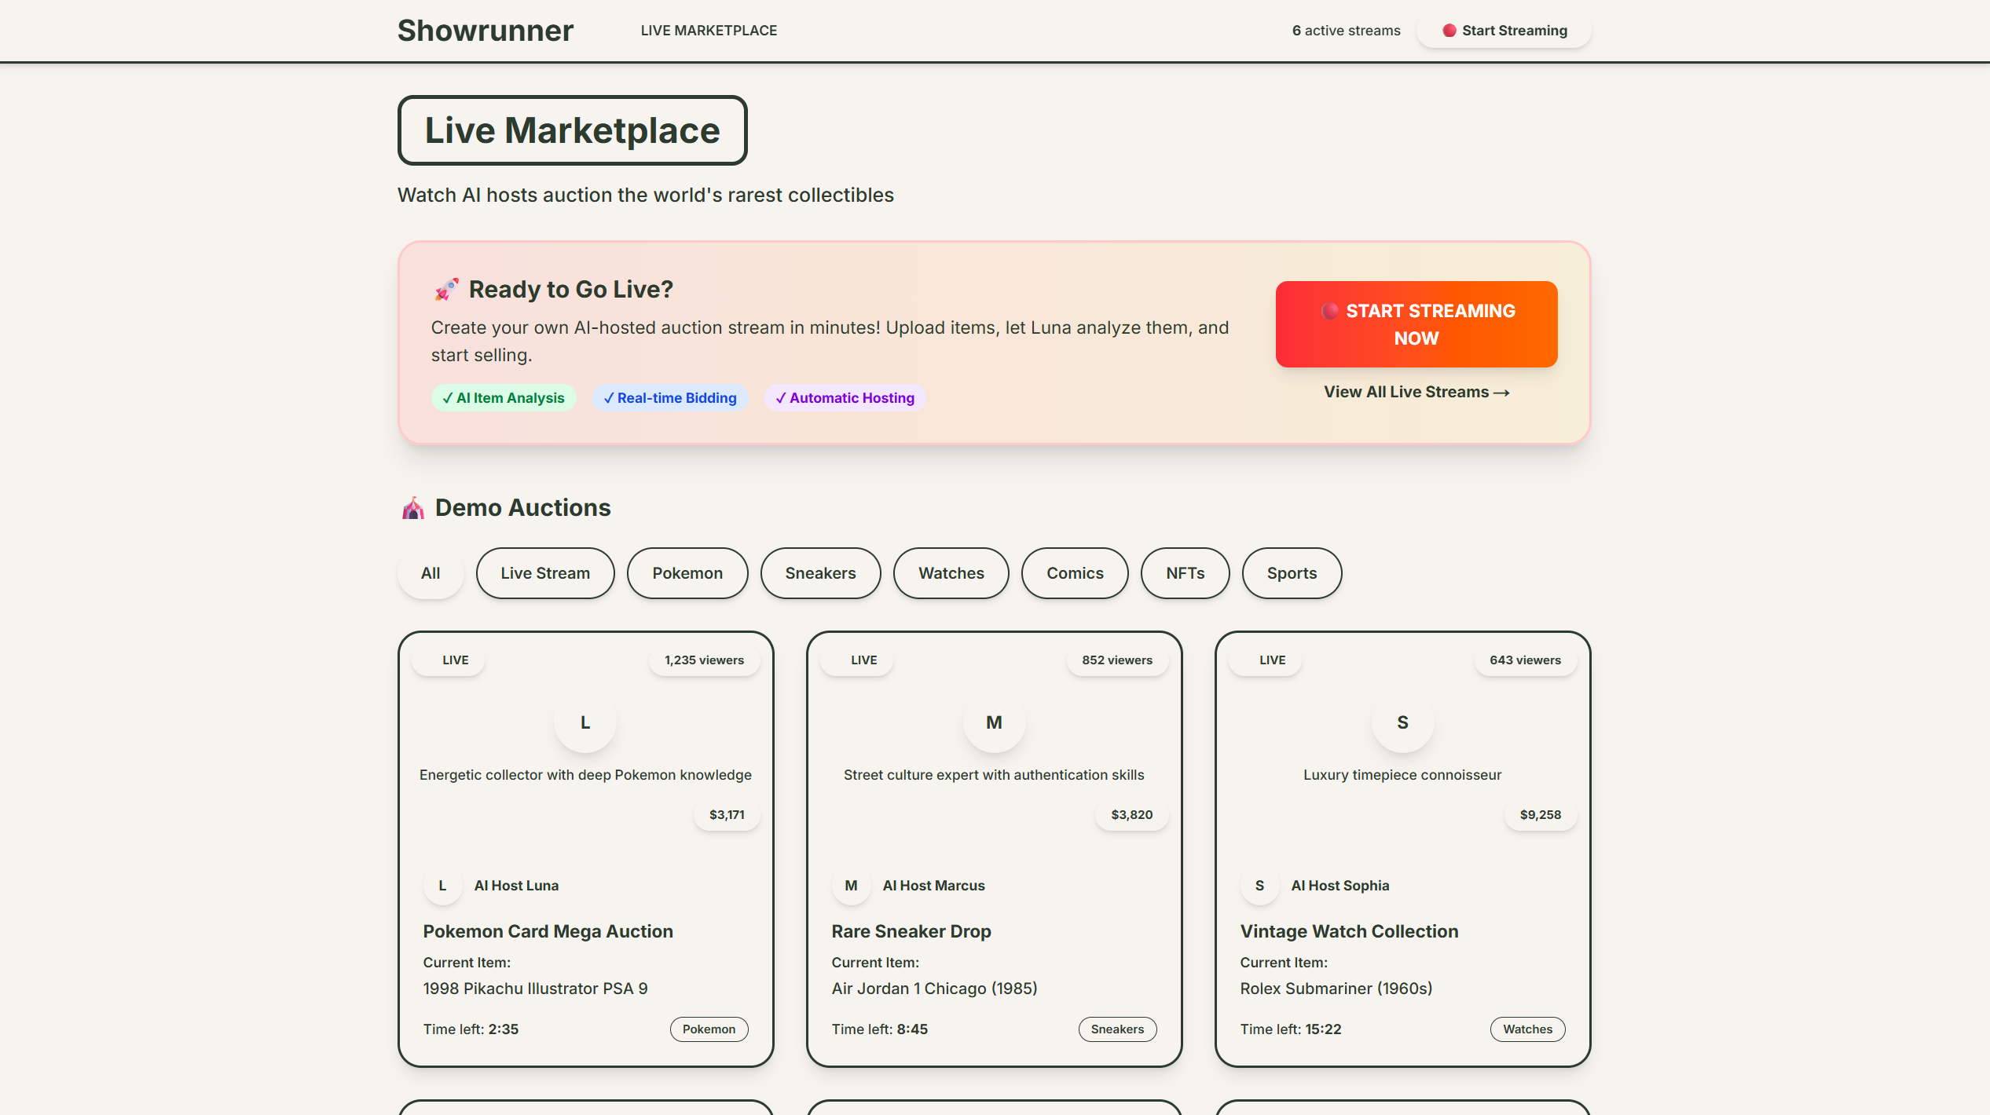This screenshot has height=1115, width=1990.
Task: Click the Showrunner logo
Action: [x=485, y=31]
